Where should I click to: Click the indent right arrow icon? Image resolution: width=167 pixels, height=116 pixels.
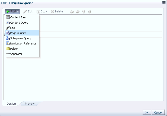point(78,12)
